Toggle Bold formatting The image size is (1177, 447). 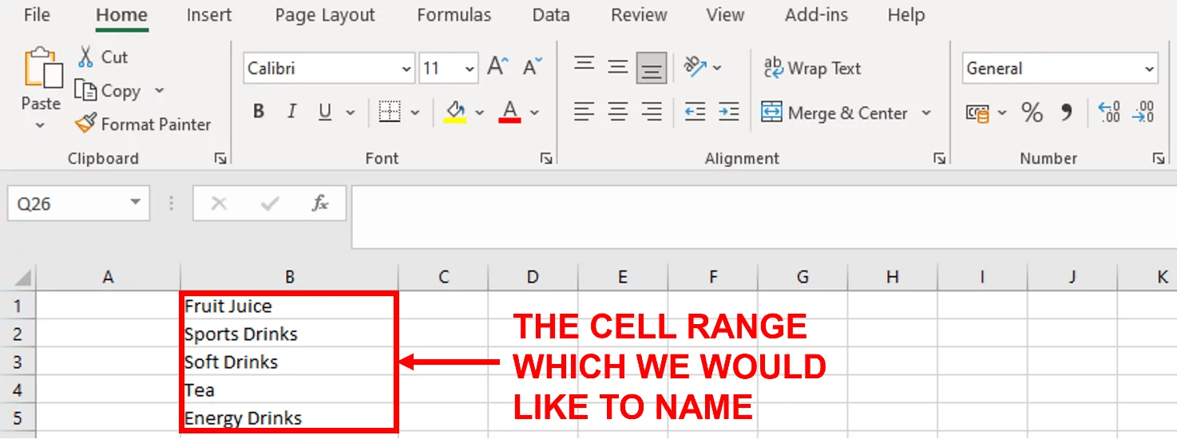(x=258, y=112)
